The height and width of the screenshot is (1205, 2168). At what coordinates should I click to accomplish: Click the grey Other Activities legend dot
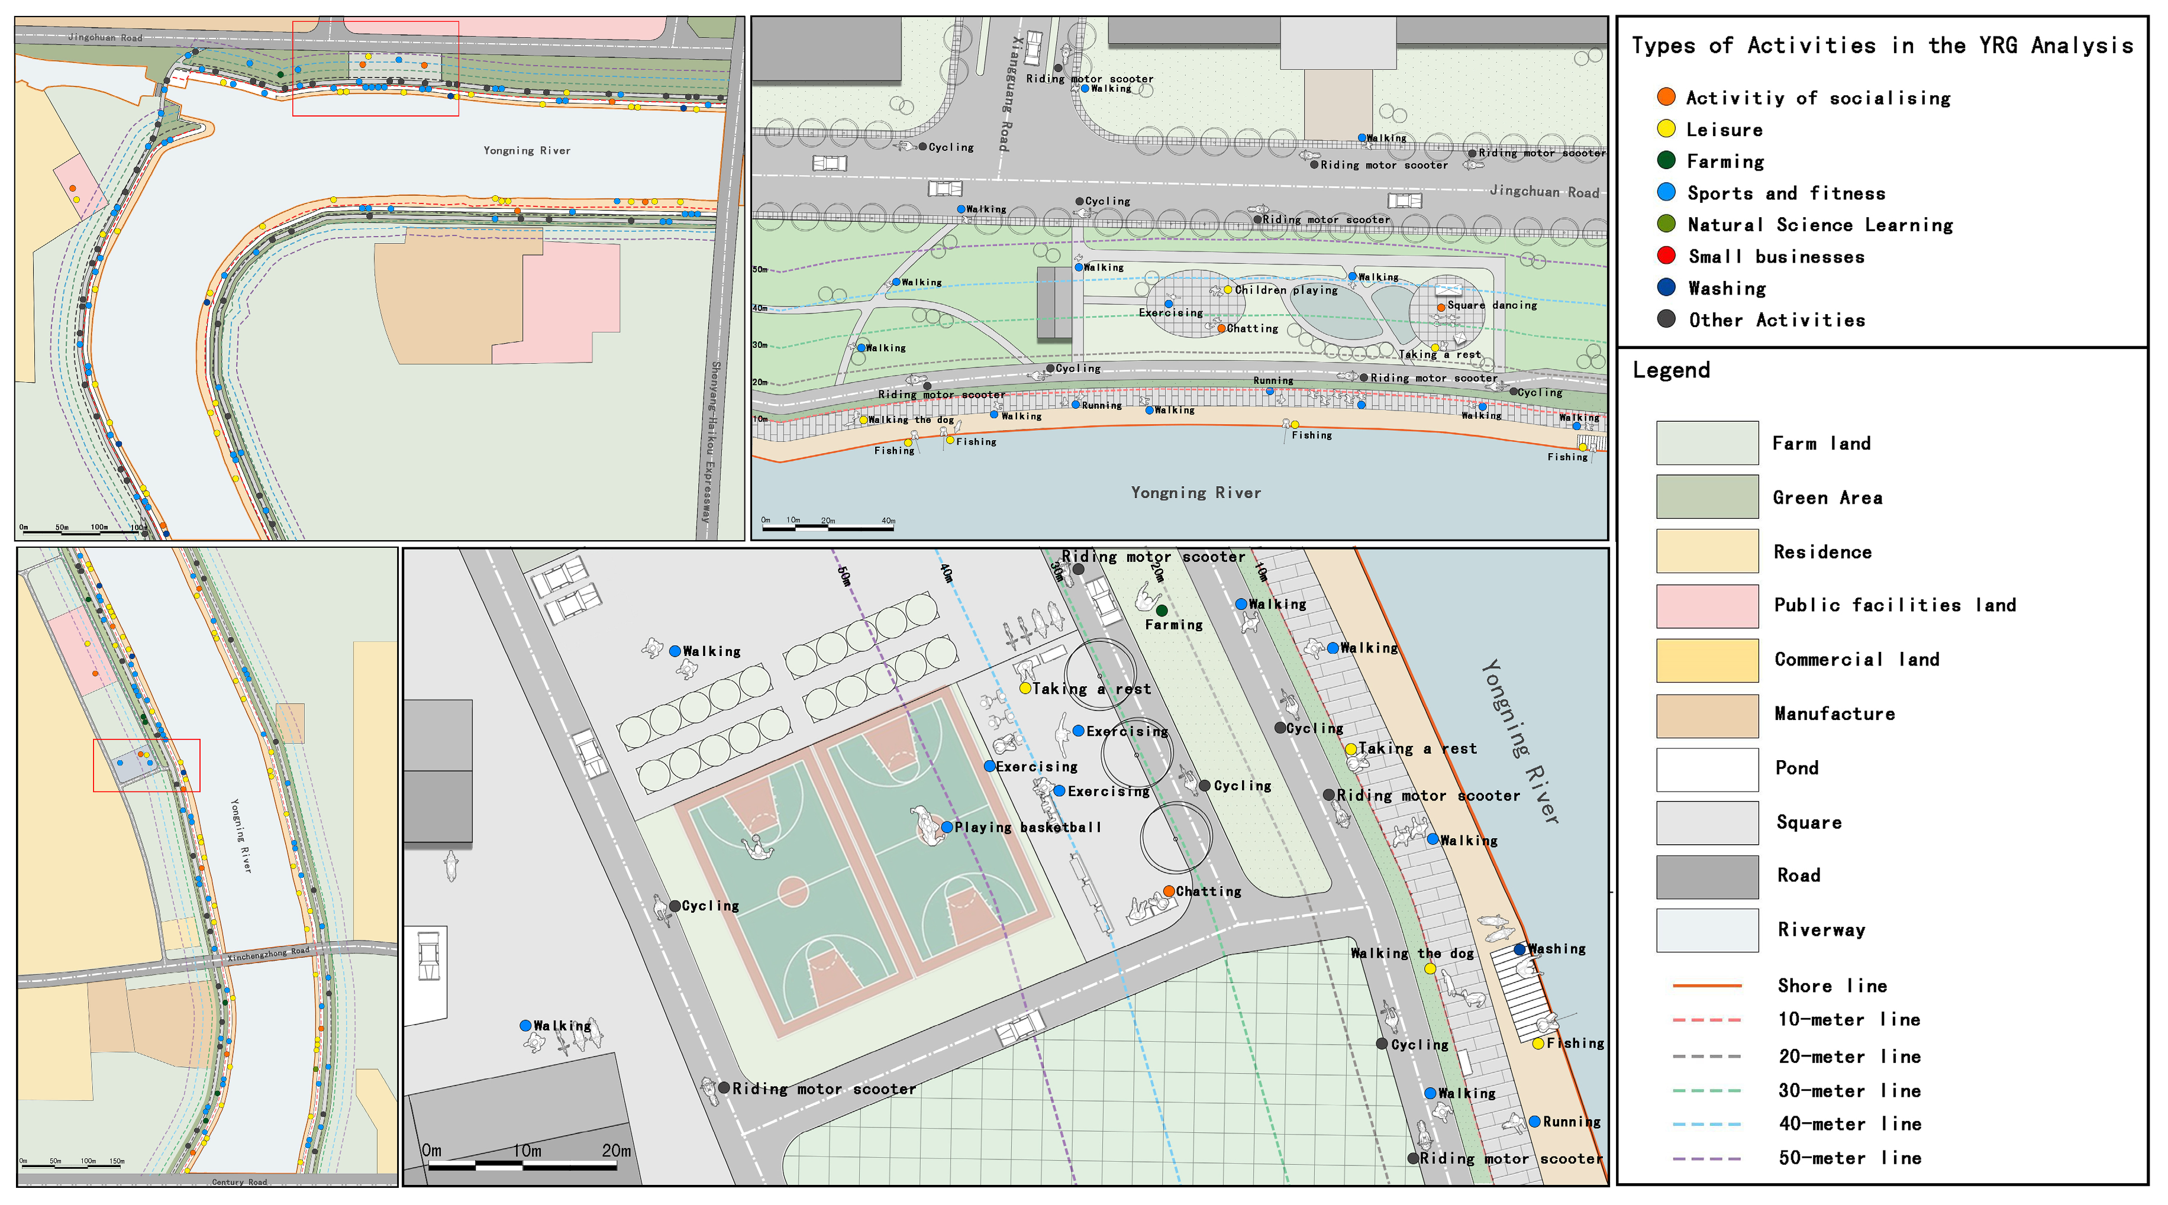[x=1666, y=319]
